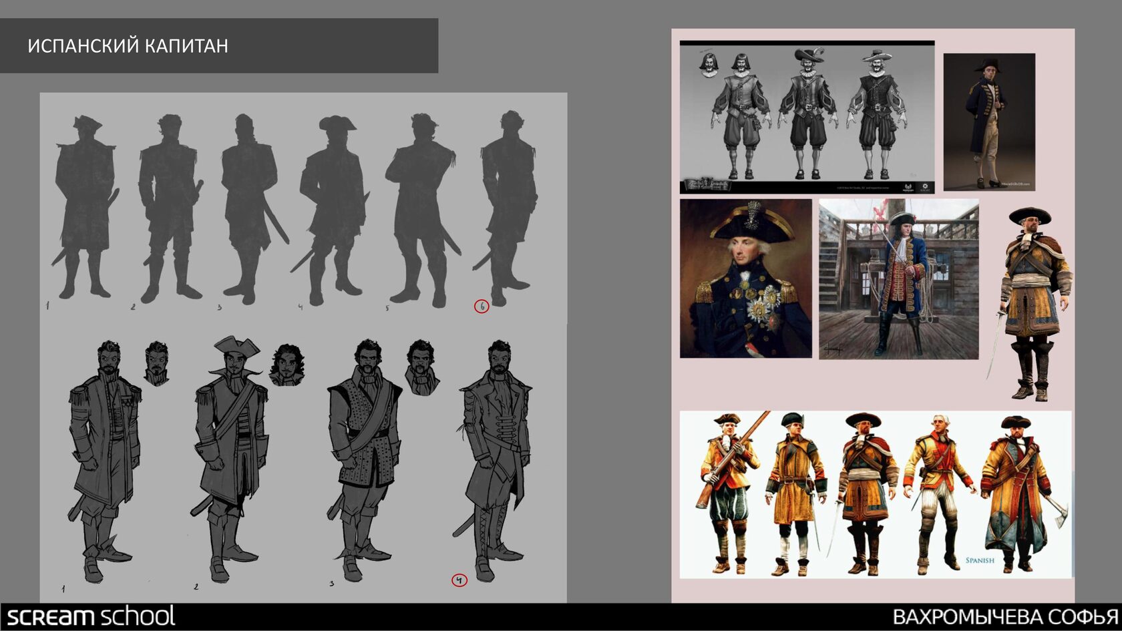Click the "scream school" logo
Viewport: 1122px width, 631px height.
coord(91,616)
